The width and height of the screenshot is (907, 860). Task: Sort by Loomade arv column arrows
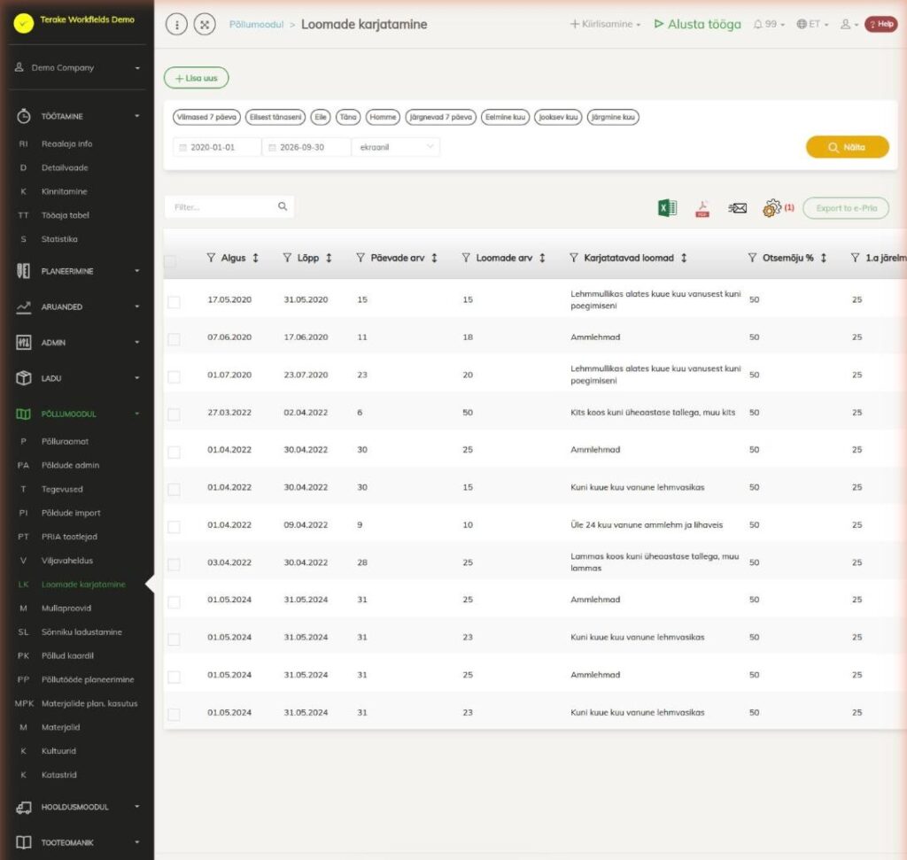point(542,258)
